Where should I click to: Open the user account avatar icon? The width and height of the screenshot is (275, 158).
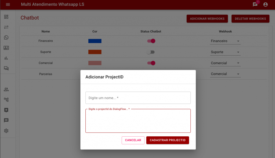coord(265,5)
